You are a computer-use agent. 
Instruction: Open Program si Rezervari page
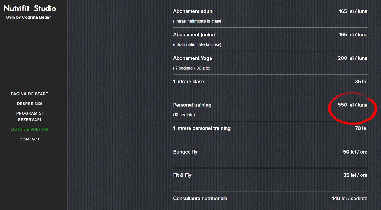[x=29, y=116]
